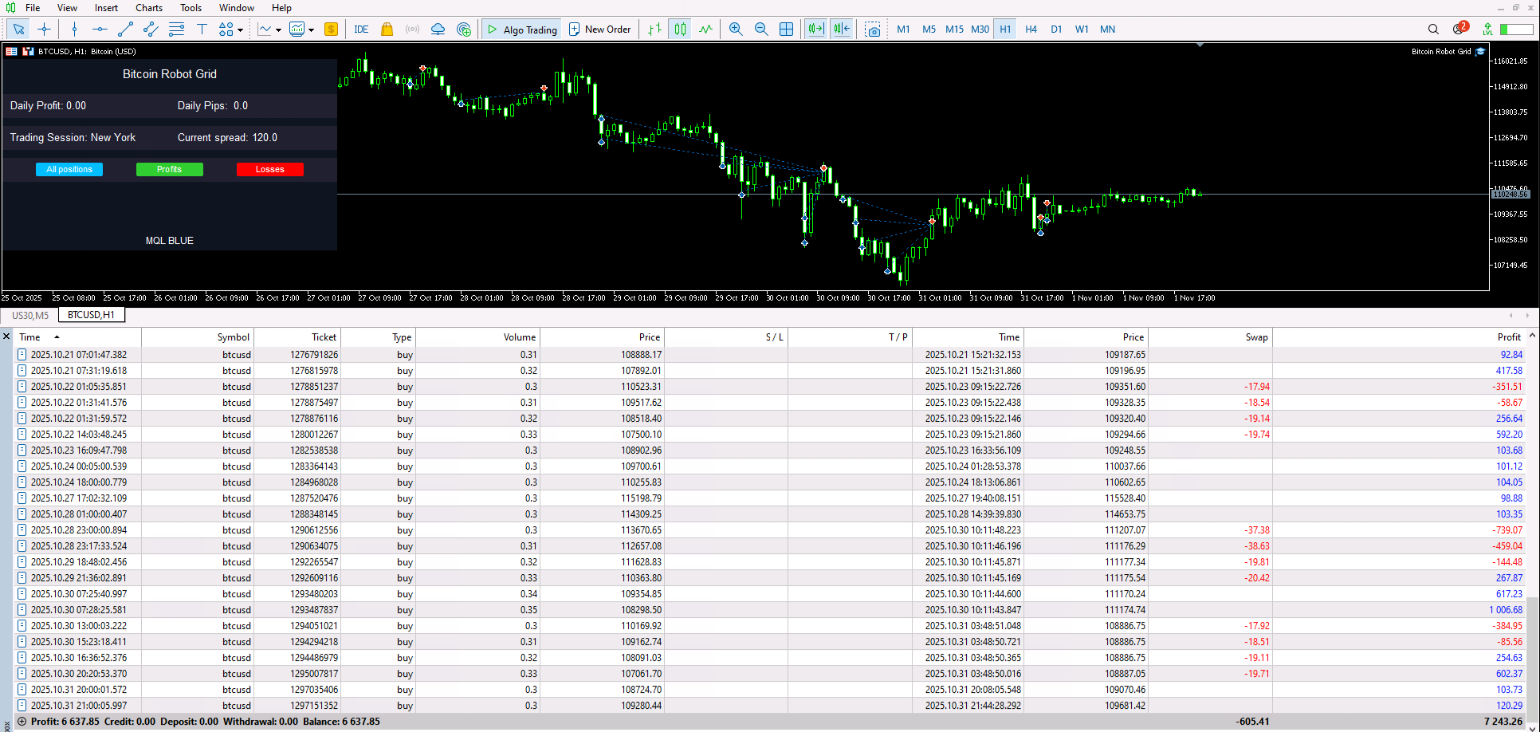The width and height of the screenshot is (1540, 732).
Task: Switch to M5 timeframe
Action: pyautogui.click(x=929, y=30)
